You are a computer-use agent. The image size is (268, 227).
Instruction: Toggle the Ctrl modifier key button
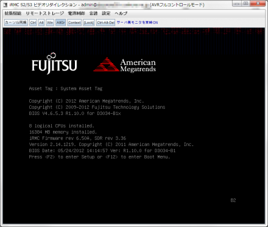[x=33, y=23]
